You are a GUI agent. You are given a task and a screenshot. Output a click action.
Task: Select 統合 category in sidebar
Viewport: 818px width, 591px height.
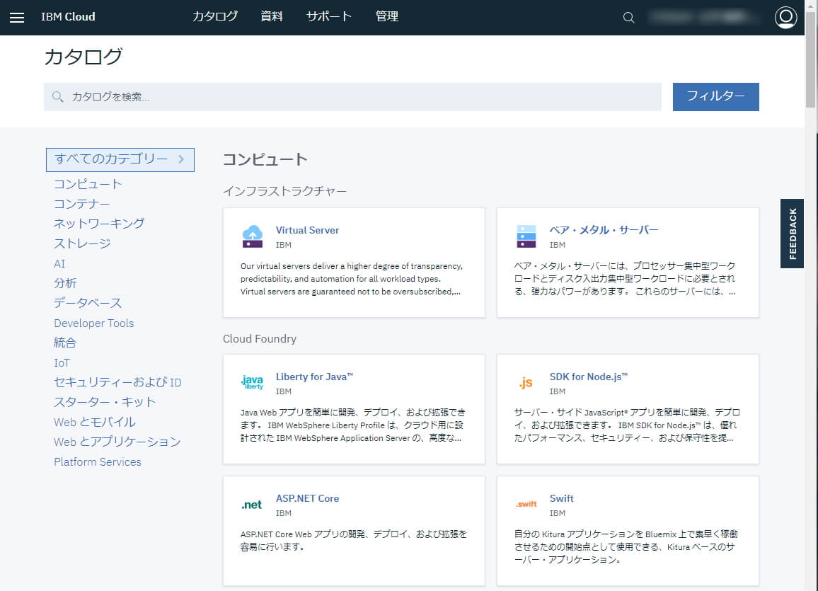tap(65, 343)
